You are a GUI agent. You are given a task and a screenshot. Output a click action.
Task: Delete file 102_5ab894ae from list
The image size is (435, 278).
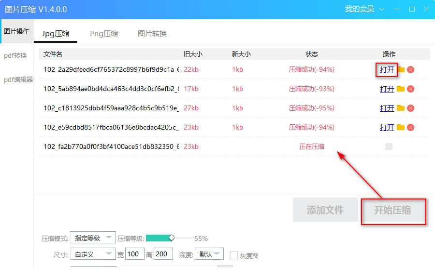[x=410, y=89]
